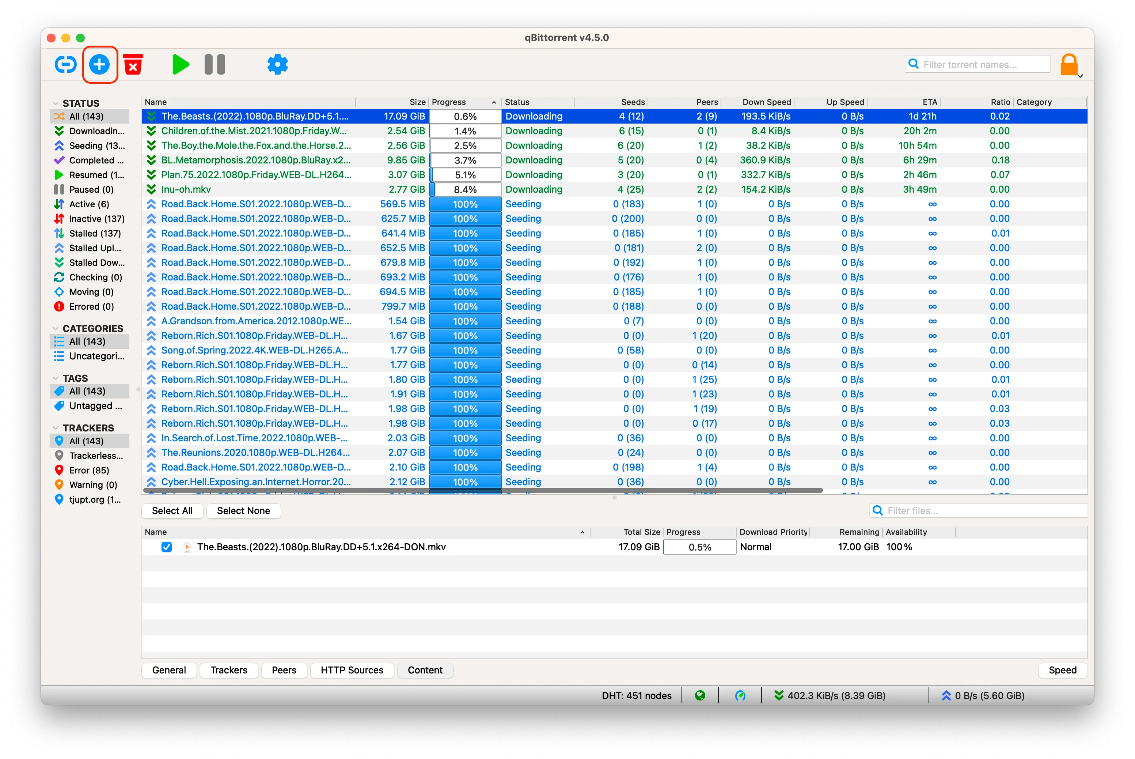
Task: Sort file list by Name column header
Action: coord(365,532)
